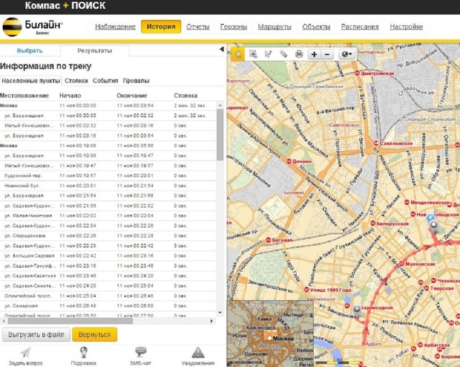Sort by Окончание column header
Screen dimensions: 460x367
tap(132, 95)
